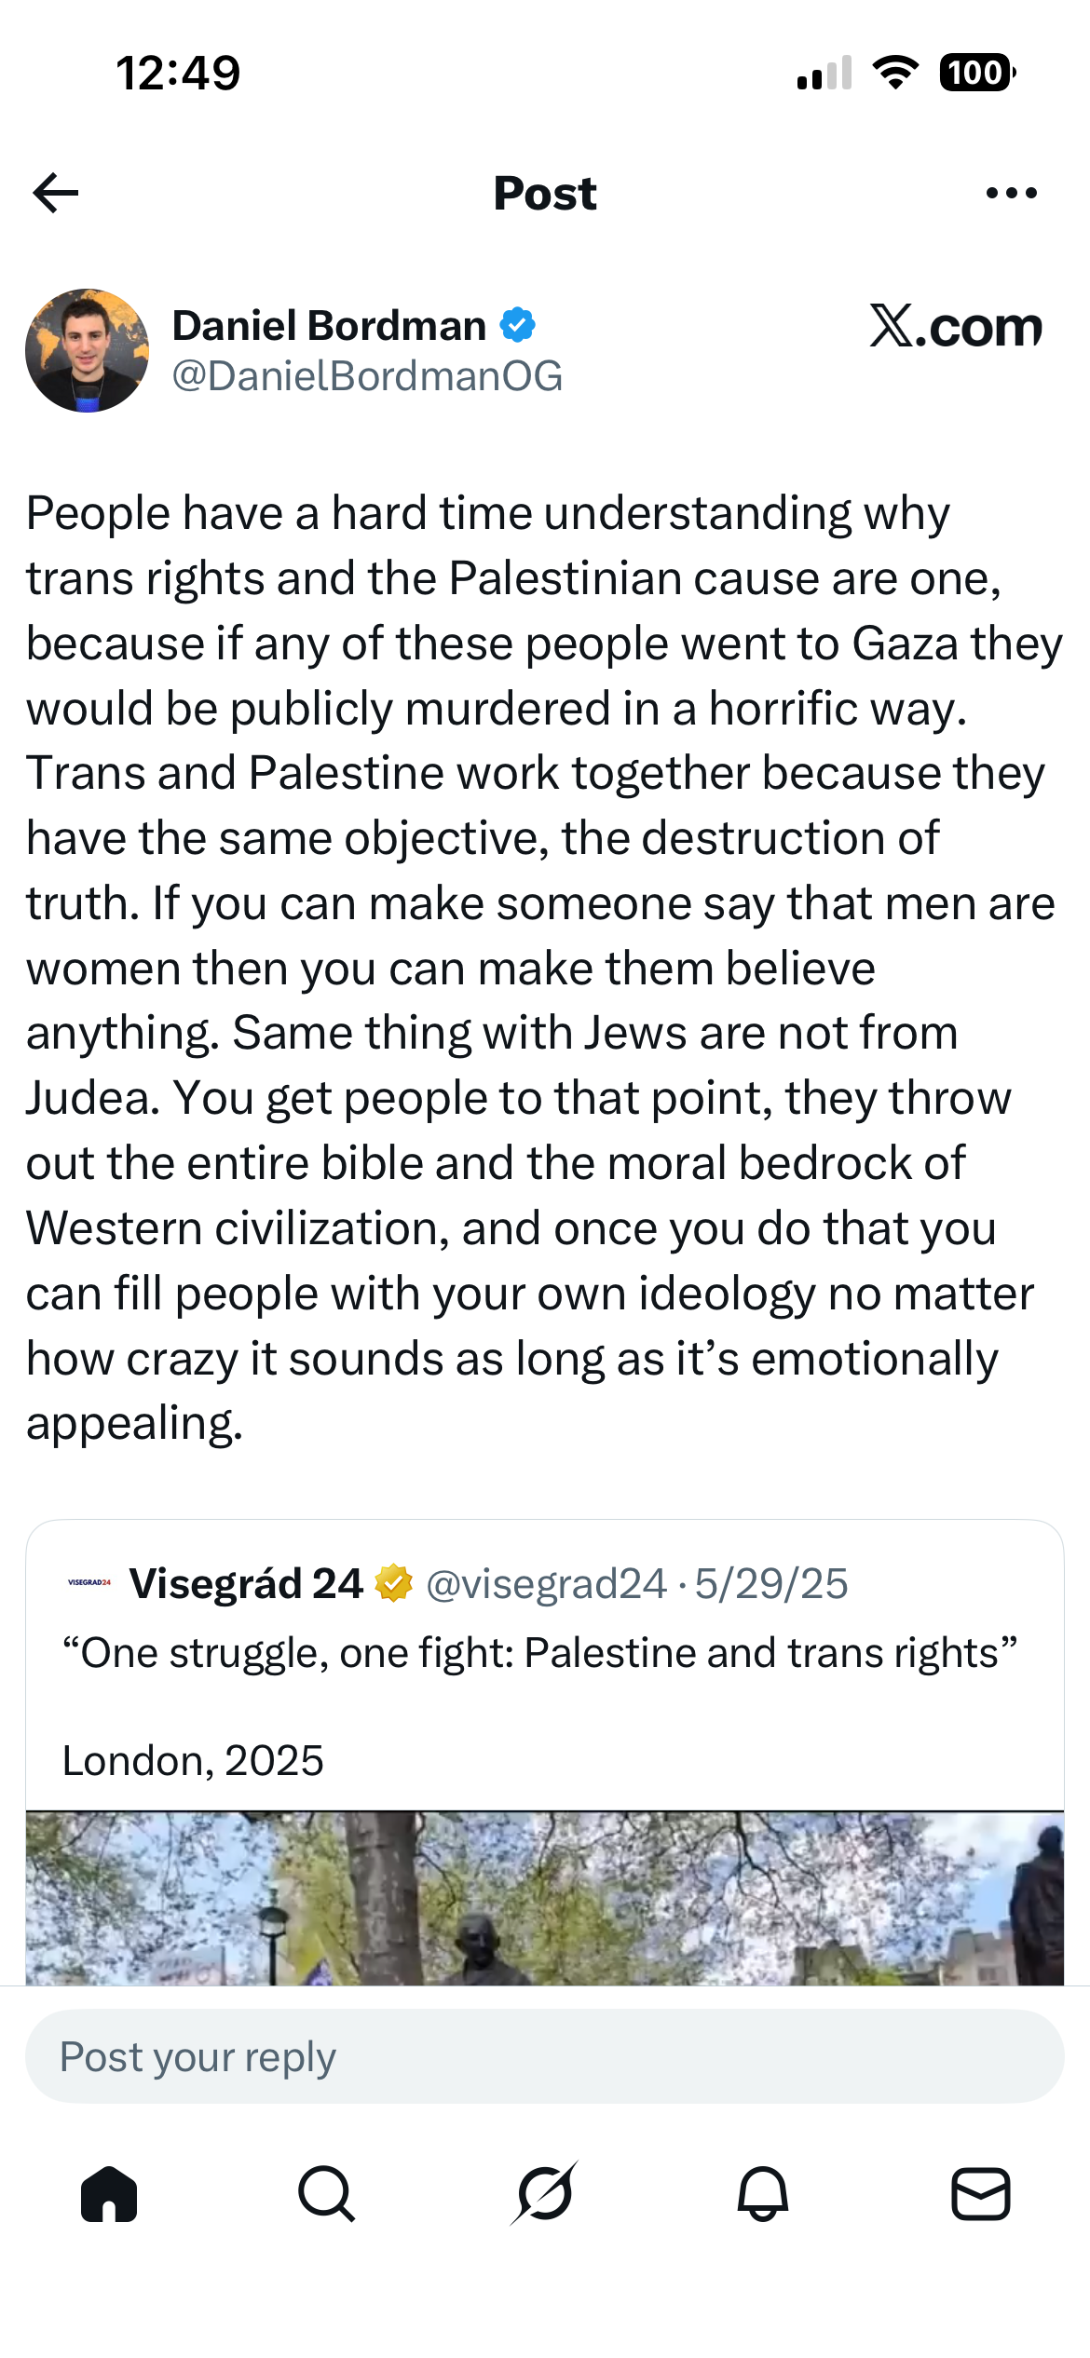
Task: Open the Visegrád 24 avatar logo
Action: (x=89, y=1582)
